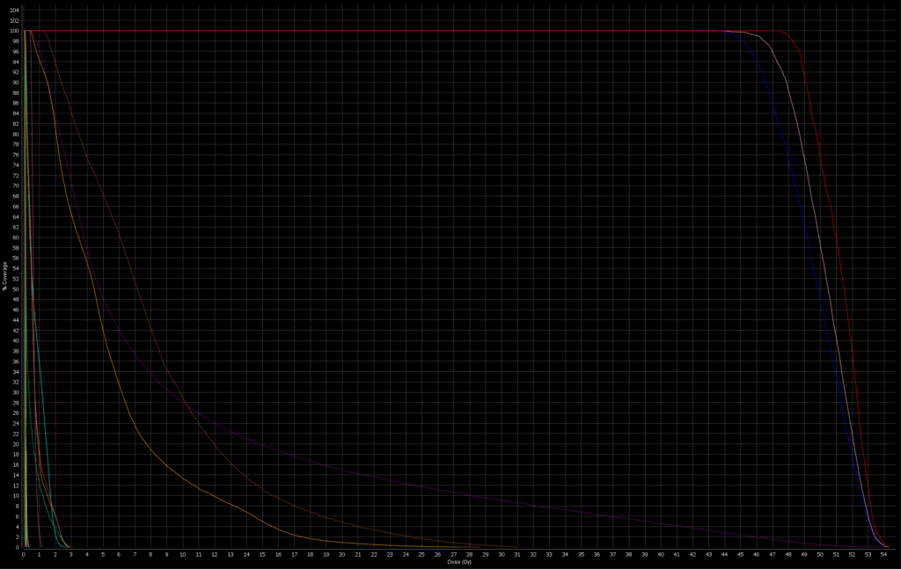Click the 66 label on the y-axis
Viewport: 901px width, 569px height.
[x=16, y=206]
